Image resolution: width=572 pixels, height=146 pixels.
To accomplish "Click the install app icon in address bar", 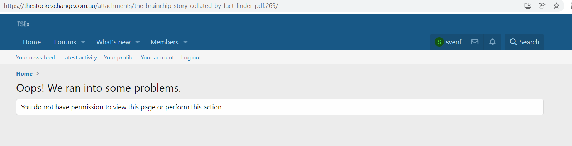I will (528, 5).
